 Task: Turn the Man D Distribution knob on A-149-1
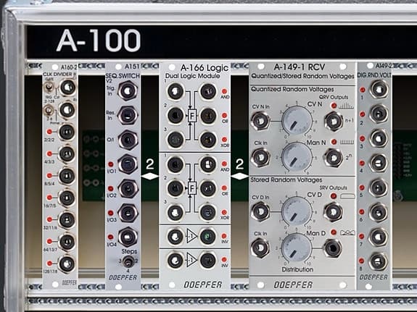click(x=297, y=248)
